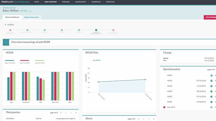Open the HOME menu
This screenshot has height=121, width=216.
36,2
